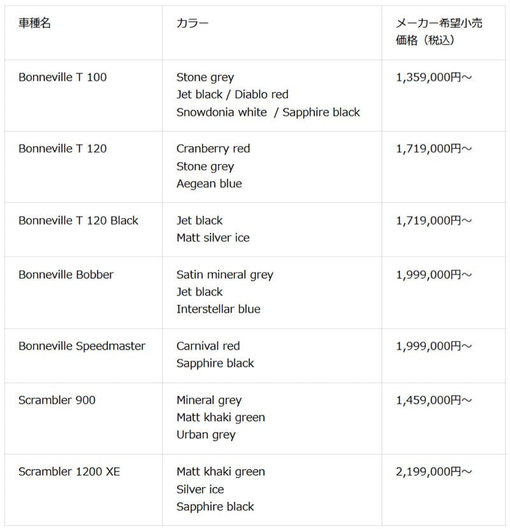This screenshot has height=529, width=510.
Task: Click the カラー column header
Action: coord(192,23)
